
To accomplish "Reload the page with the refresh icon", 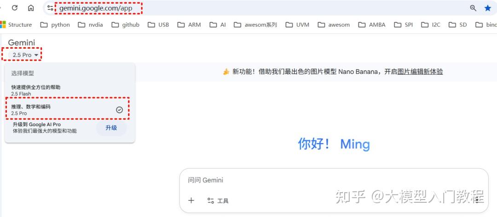I will tap(15, 8).
